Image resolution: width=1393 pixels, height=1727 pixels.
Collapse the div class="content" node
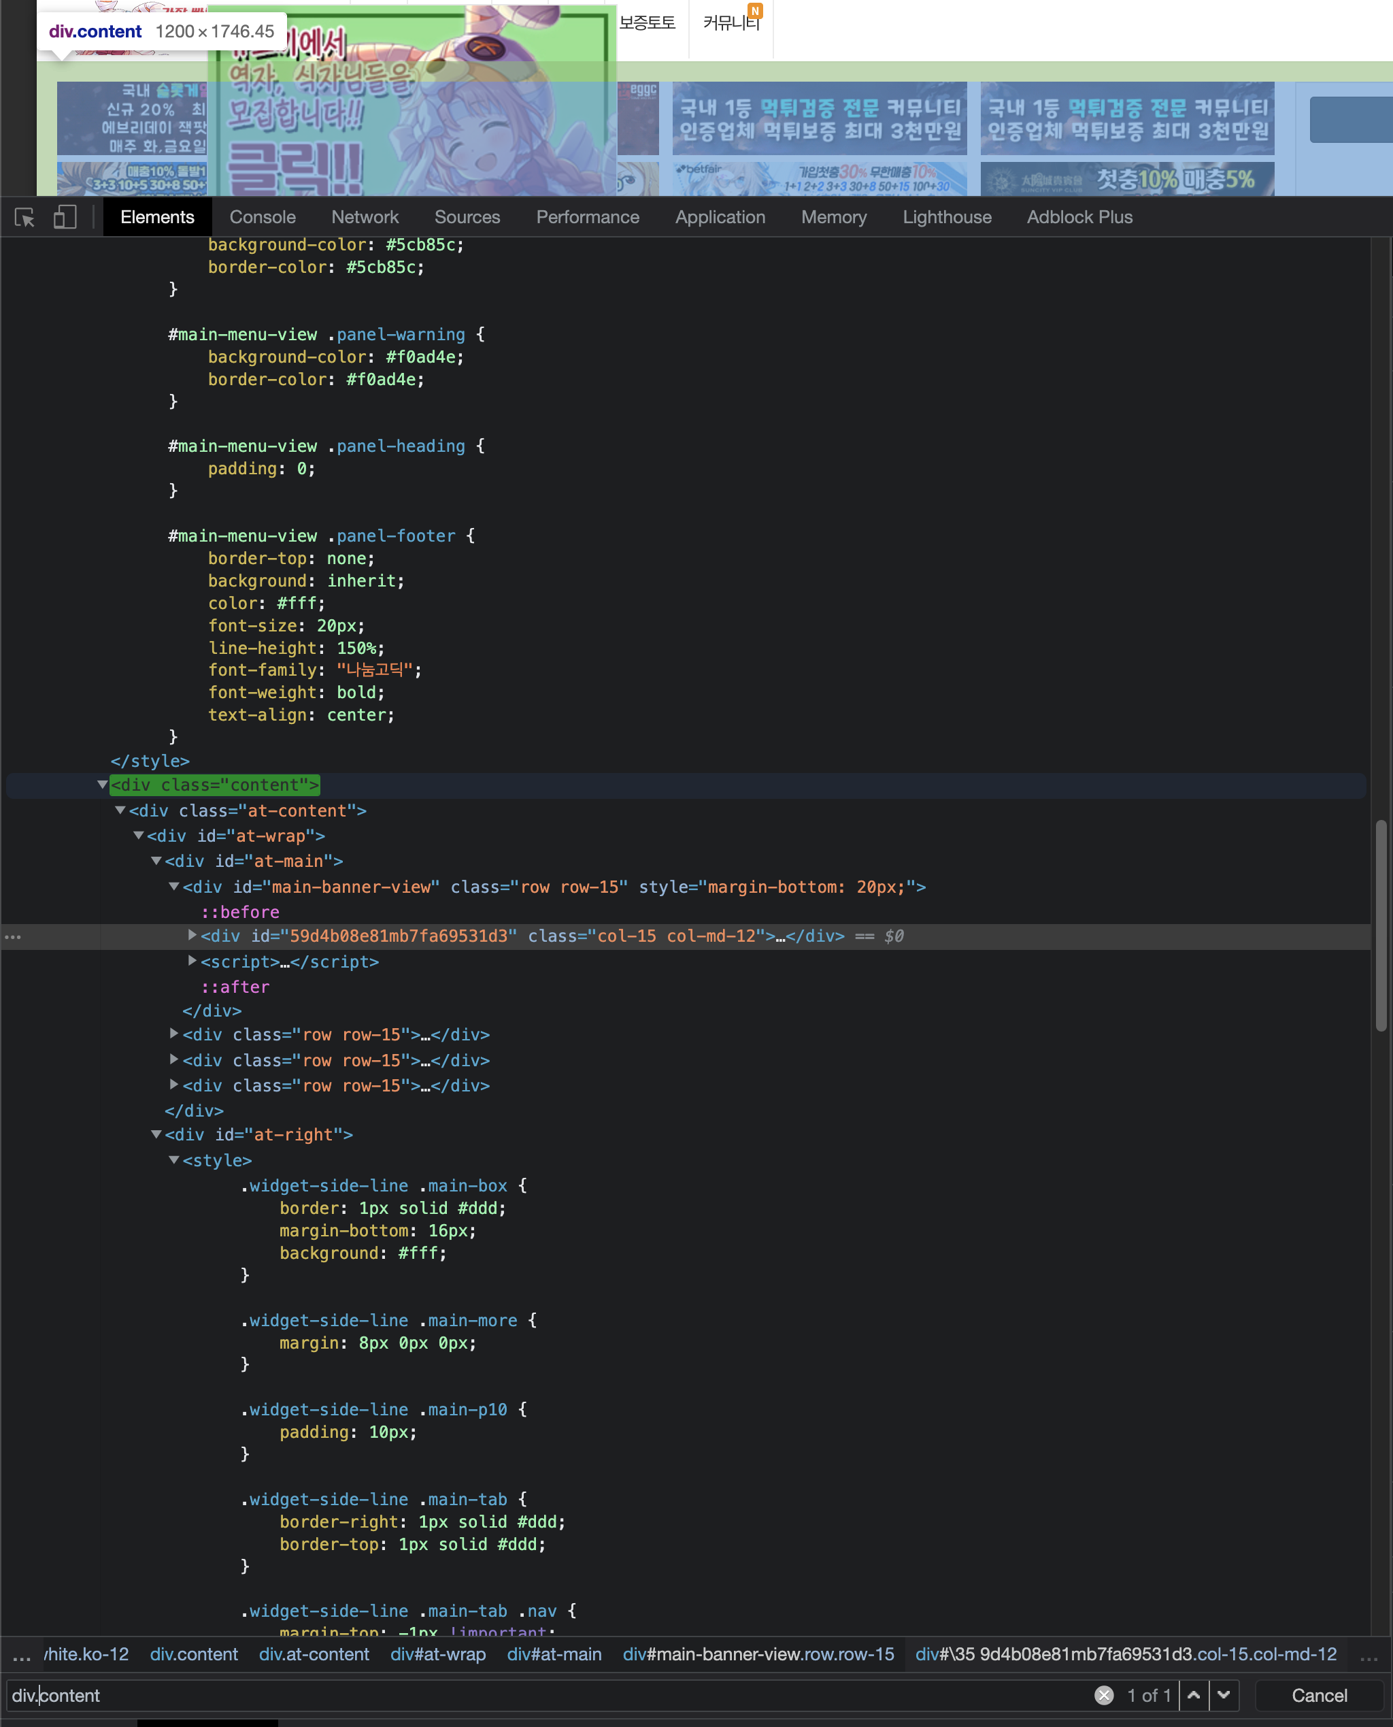point(103,785)
